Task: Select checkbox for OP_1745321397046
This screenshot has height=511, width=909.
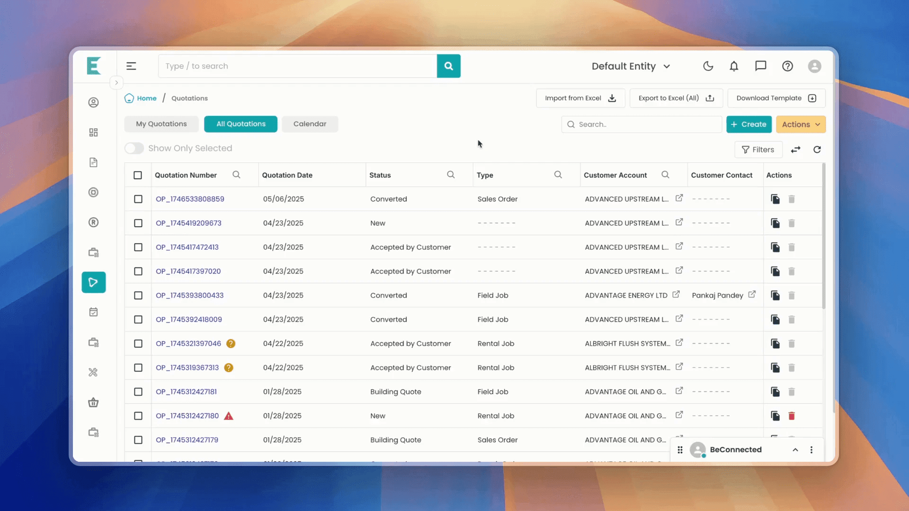Action: (138, 344)
